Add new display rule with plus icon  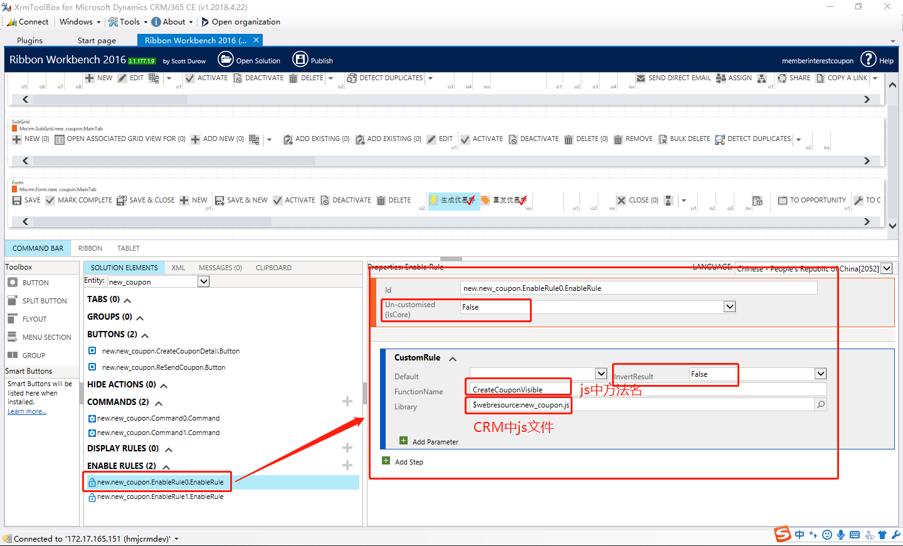tap(347, 448)
